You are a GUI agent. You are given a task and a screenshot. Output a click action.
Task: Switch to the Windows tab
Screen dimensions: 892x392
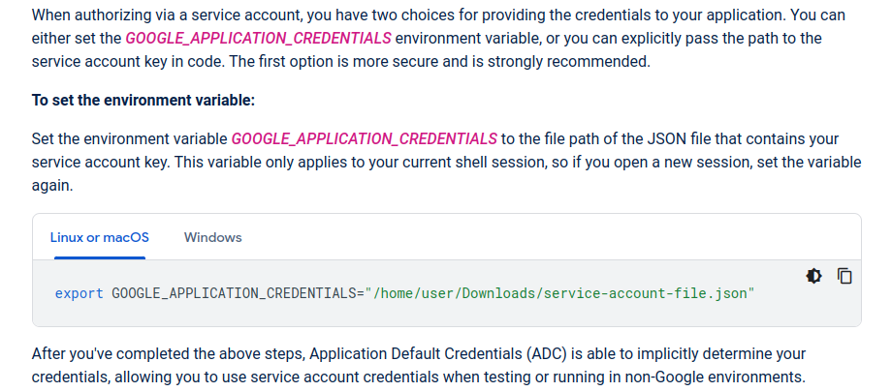[212, 237]
